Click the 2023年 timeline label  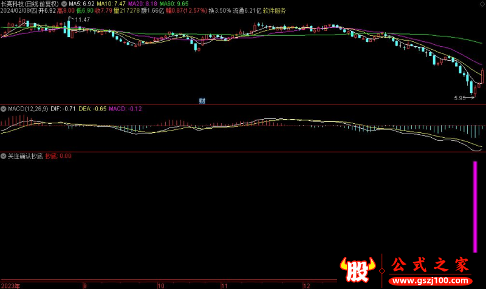[x=10, y=285]
